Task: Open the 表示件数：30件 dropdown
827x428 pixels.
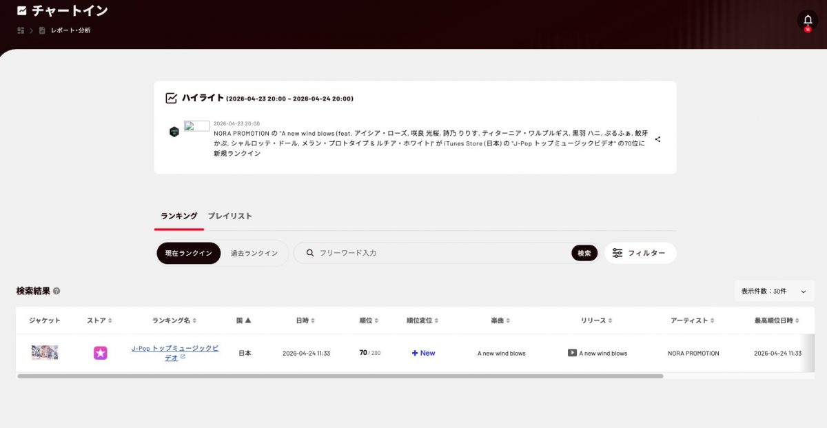Action: (774, 291)
